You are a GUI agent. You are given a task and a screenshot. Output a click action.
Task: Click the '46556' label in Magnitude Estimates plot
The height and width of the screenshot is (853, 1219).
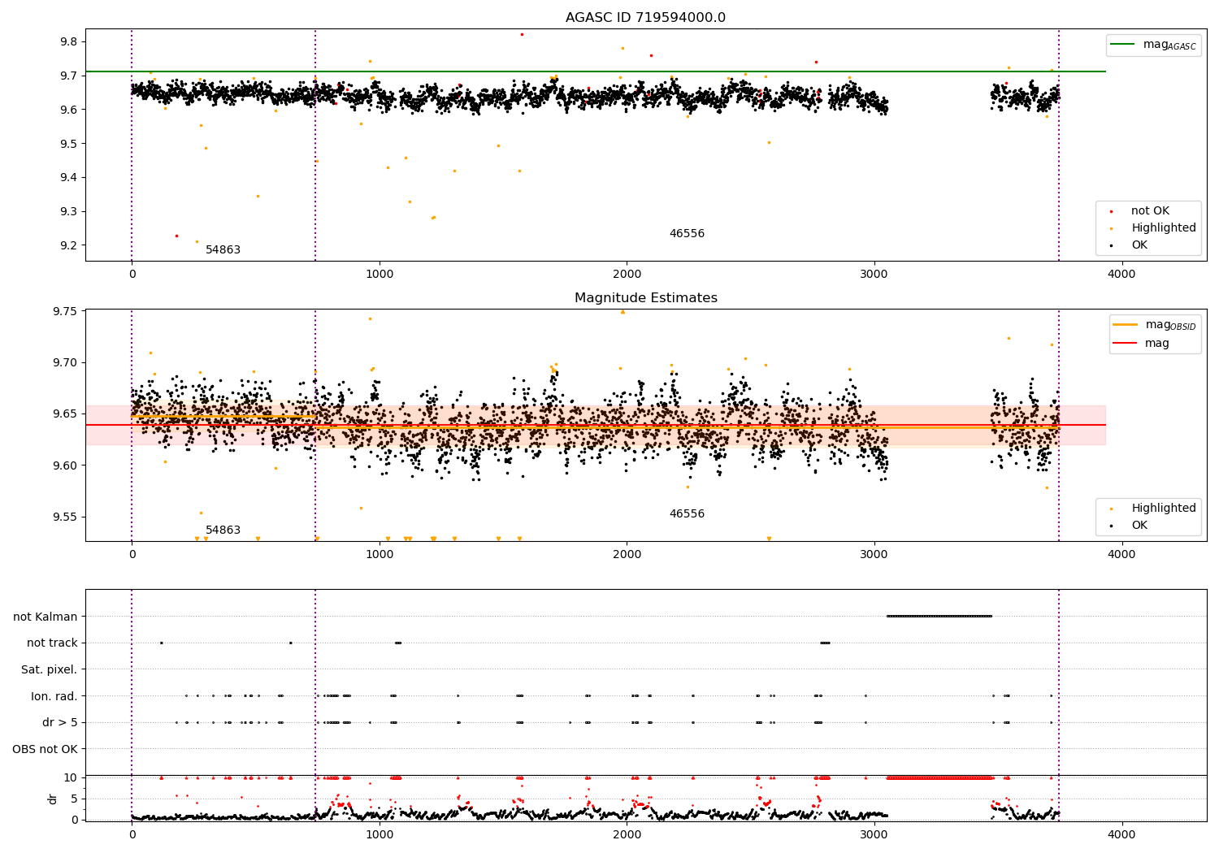tap(687, 514)
